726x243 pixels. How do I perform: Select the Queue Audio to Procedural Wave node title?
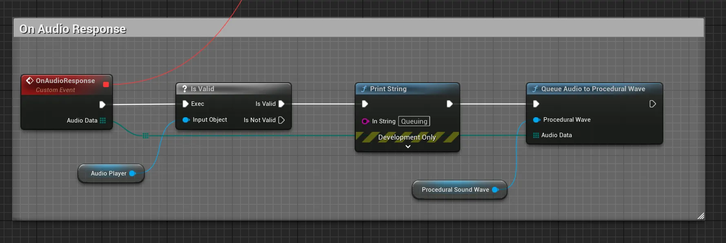tap(593, 89)
